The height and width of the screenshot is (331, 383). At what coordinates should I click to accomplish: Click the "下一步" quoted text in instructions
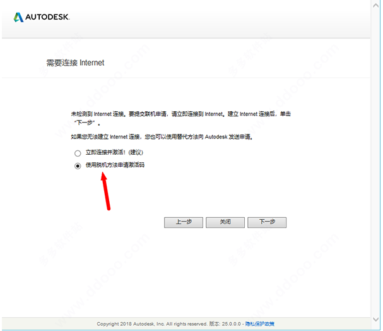tap(86, 124)
